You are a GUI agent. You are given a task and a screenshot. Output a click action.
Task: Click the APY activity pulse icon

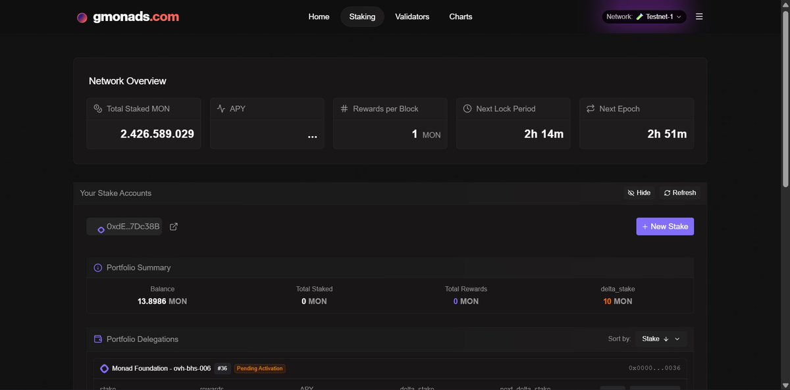tap(221, 109)
